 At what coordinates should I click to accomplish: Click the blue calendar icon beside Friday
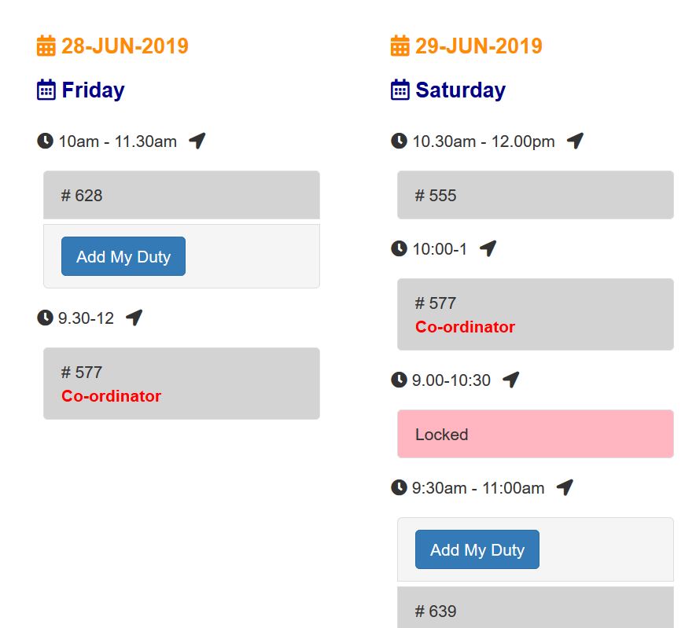point(46,90)
